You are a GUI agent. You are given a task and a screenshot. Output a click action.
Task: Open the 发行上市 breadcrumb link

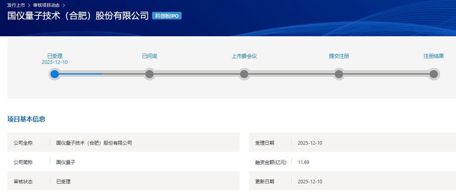click(16, 5)
